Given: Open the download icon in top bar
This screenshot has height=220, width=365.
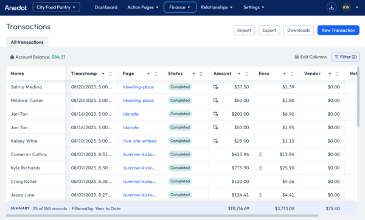Looking at the screenshot, I should click(x=332, y=7).
